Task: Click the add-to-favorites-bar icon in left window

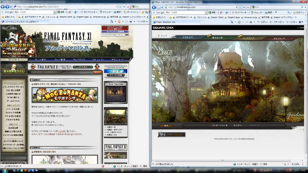Action: click(19, 17)
